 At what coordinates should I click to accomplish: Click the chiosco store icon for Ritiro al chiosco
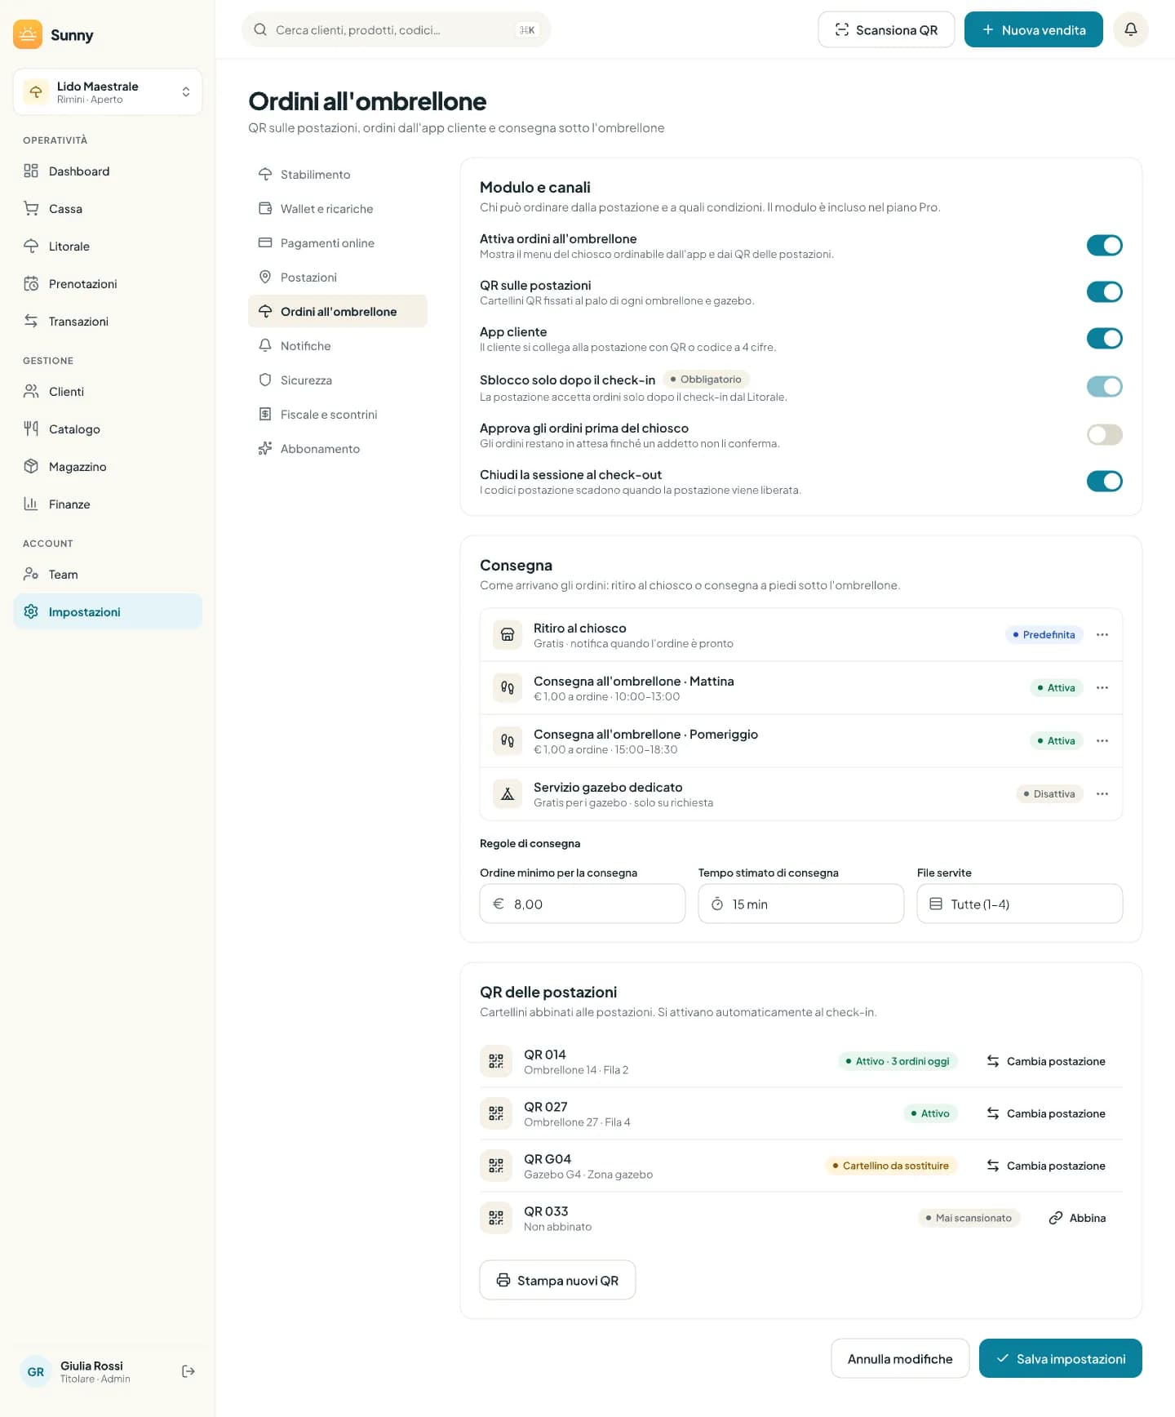point(508,634)
